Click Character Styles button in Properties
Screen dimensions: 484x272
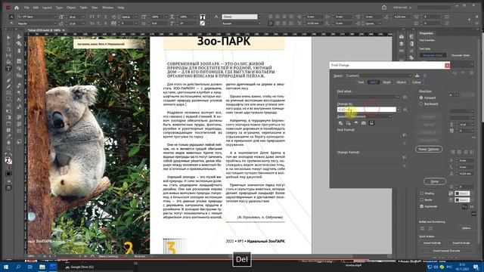pyautogui.click(x=461, y=55)
